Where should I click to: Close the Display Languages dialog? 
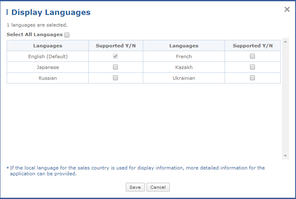[287, 10]
